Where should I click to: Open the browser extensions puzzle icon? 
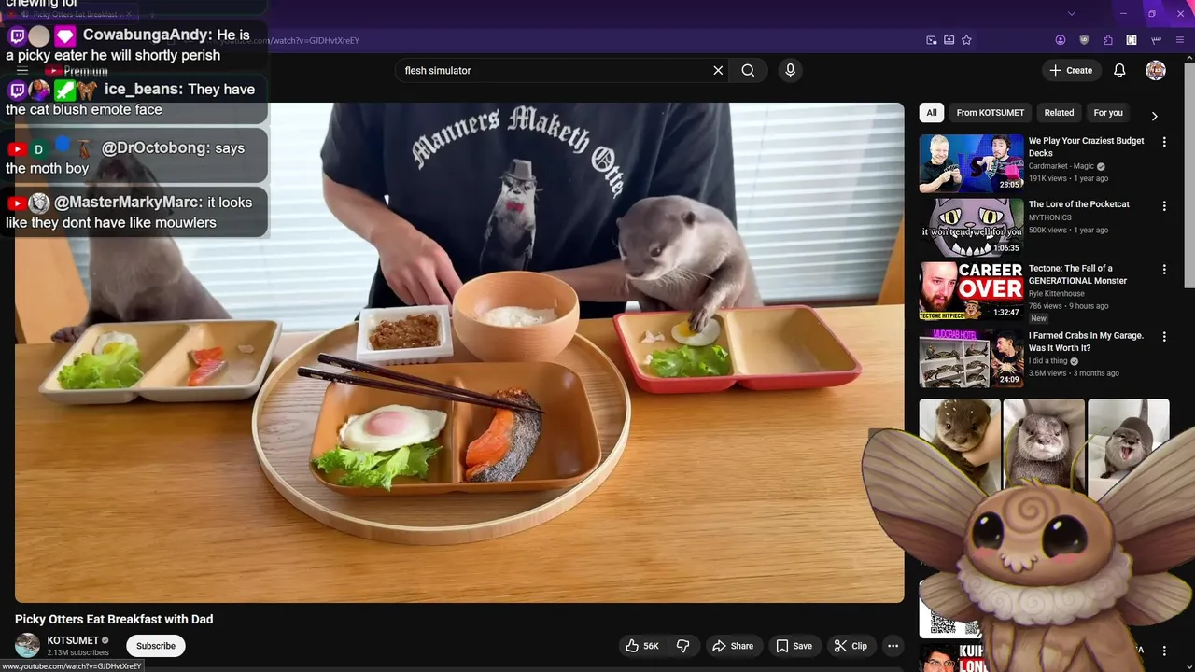click(1108, 40)
